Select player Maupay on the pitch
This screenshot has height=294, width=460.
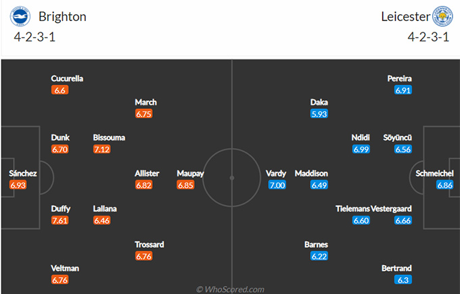190,174
